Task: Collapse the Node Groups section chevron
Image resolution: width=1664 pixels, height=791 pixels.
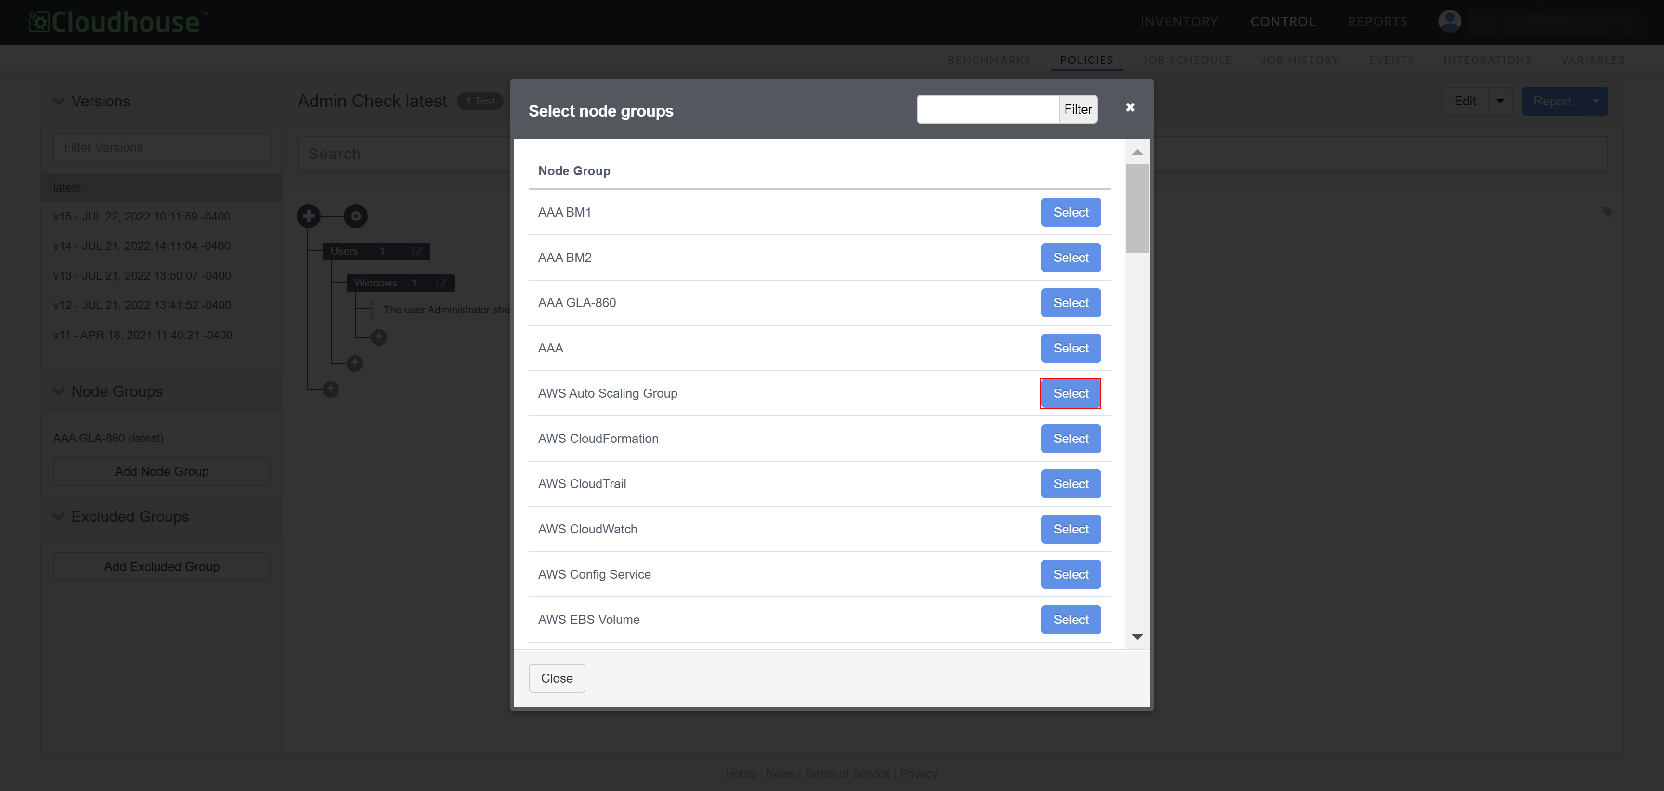Action: [59, 391]
